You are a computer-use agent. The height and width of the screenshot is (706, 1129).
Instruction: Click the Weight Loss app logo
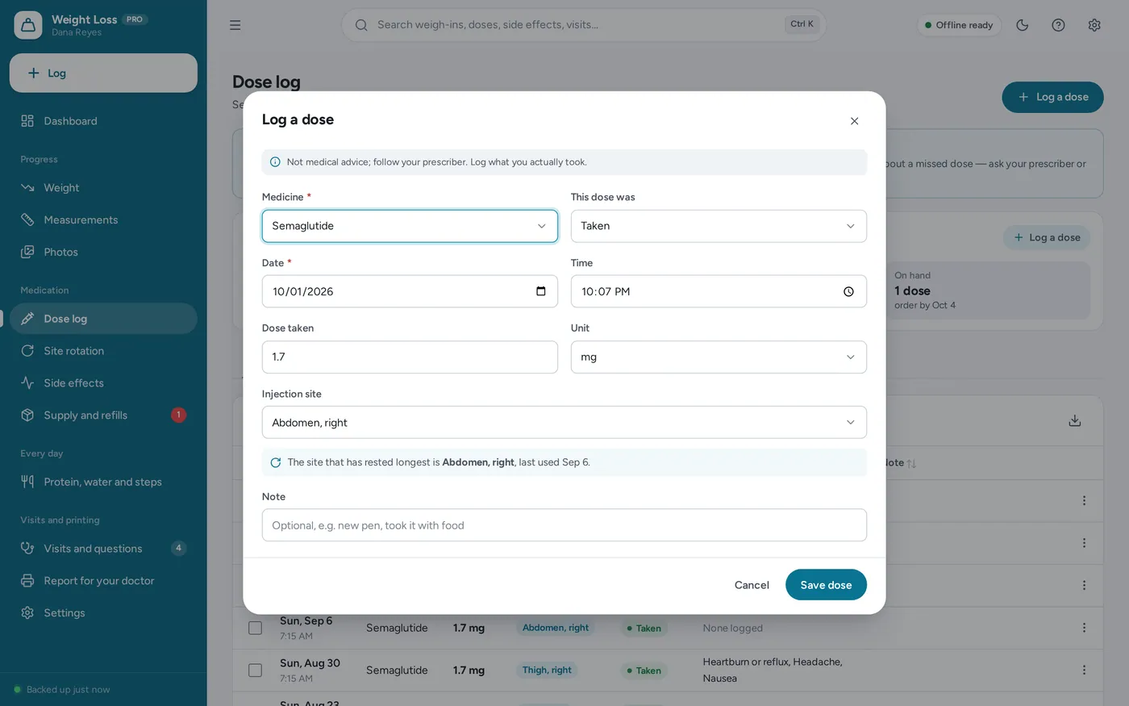tap(28, 25)
